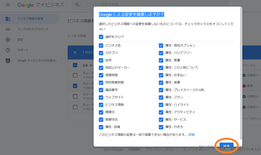
Task: Open 設定 in sidebar
Action: 30,40
